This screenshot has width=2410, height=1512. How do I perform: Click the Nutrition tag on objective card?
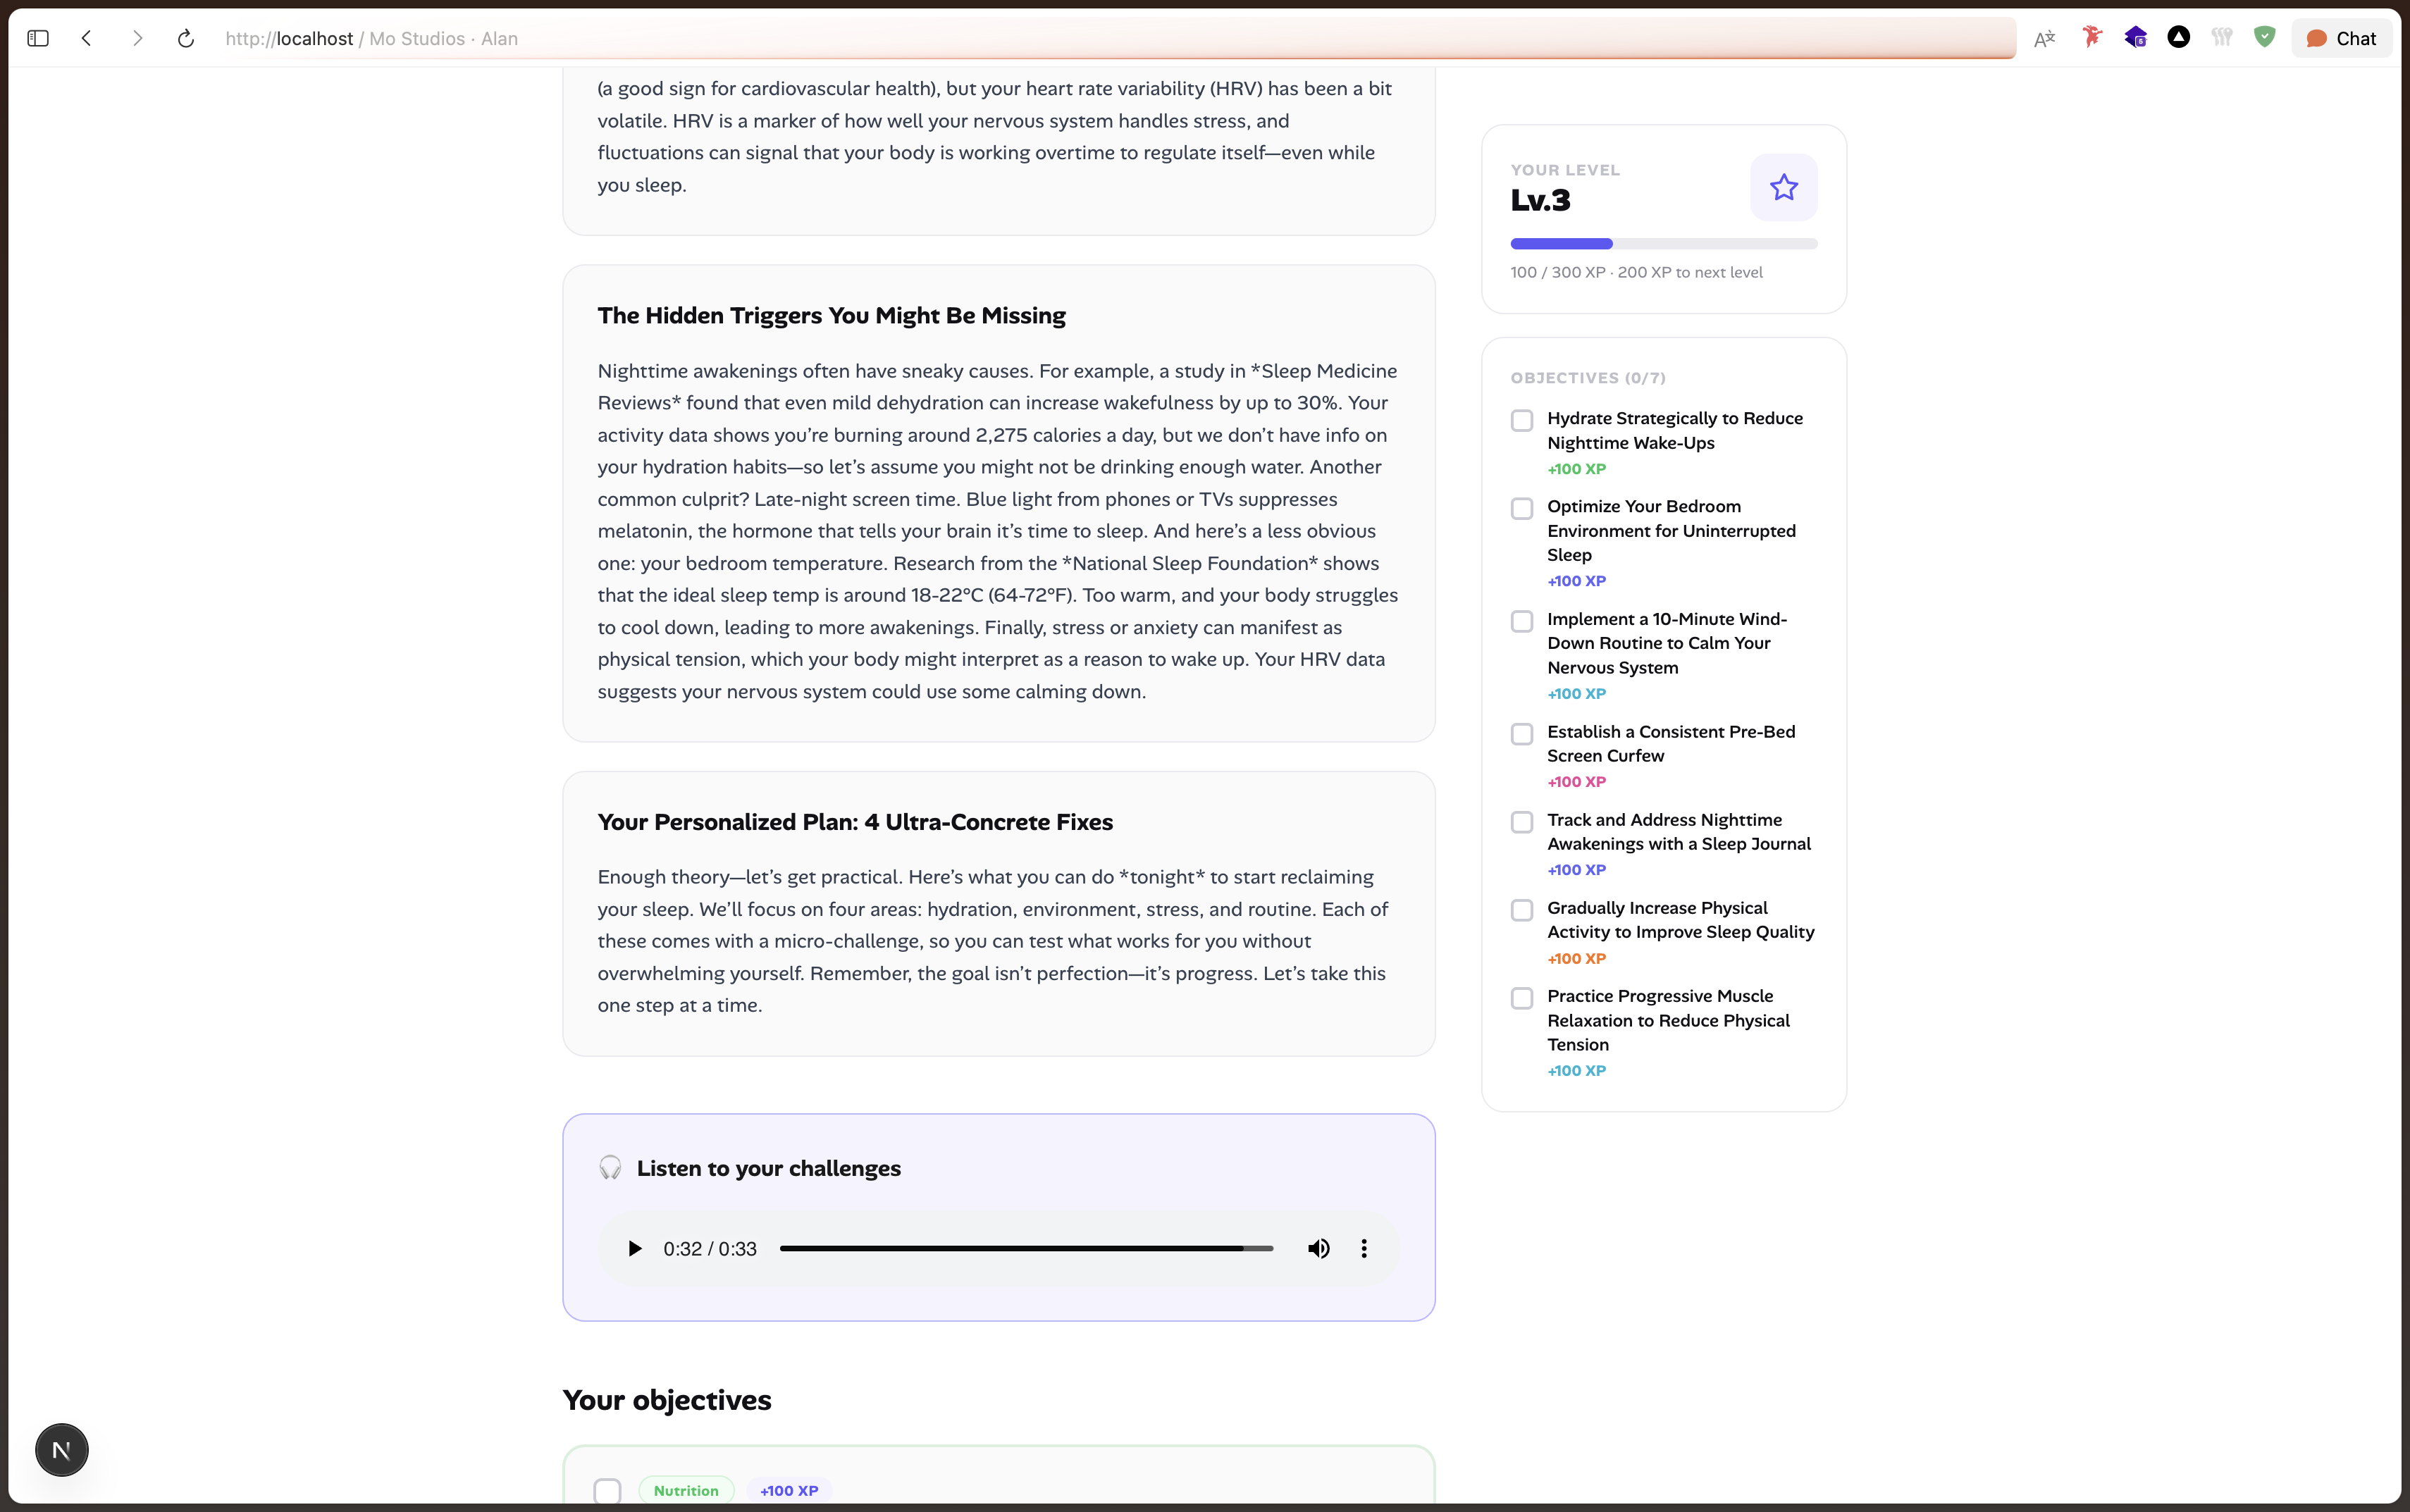tap(686, 1490)
